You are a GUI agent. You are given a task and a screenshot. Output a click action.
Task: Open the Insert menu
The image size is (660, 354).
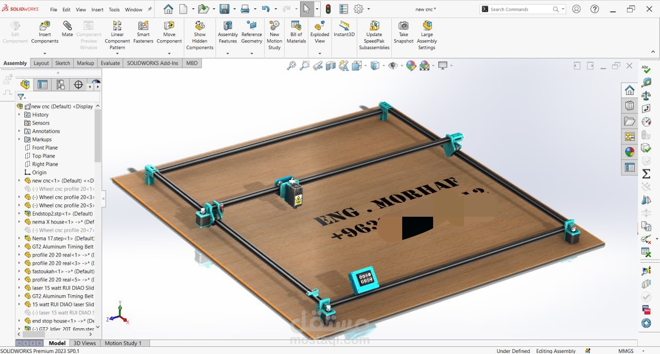97,9
